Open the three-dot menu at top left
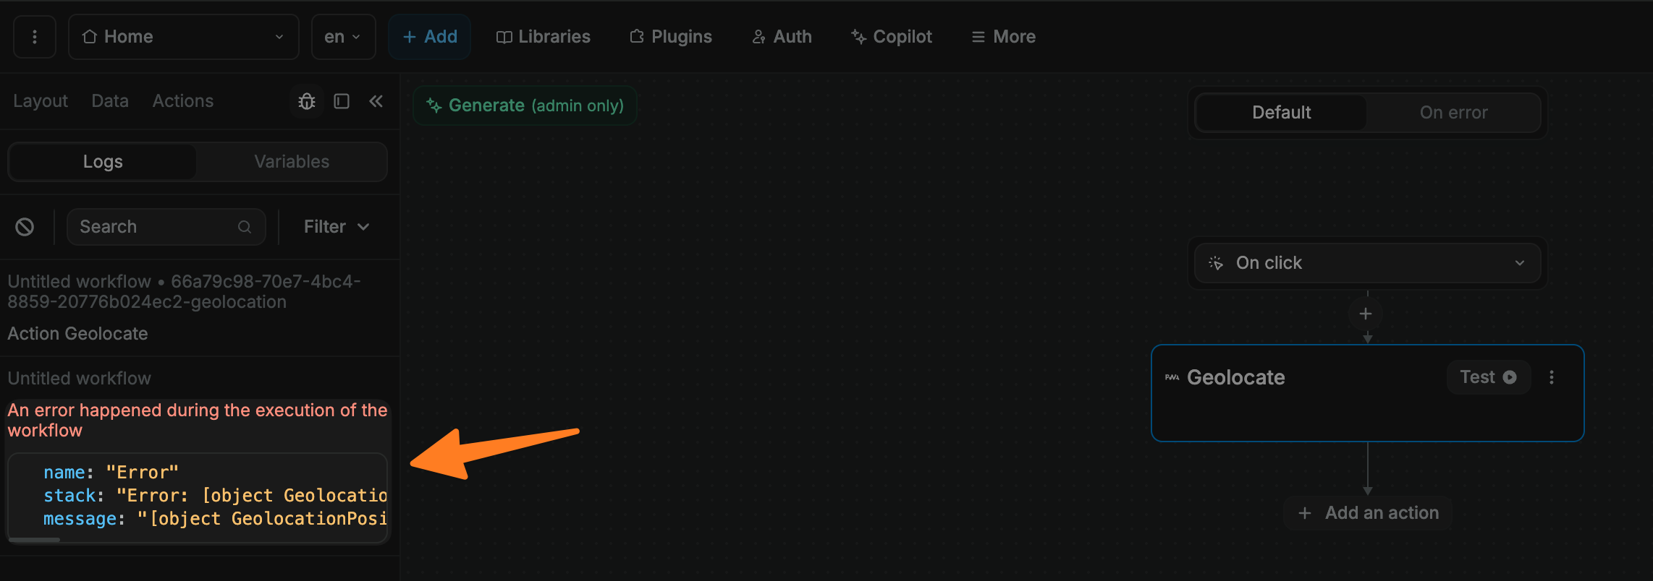The image size is (1653, 581). [34, 37]
